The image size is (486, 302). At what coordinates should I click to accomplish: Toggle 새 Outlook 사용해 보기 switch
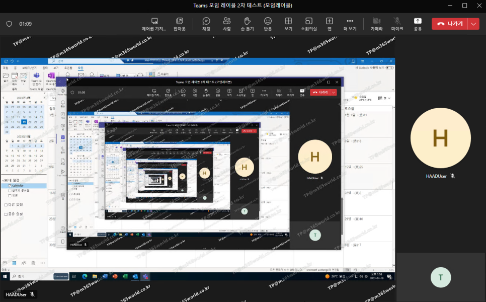pos(389,67)
